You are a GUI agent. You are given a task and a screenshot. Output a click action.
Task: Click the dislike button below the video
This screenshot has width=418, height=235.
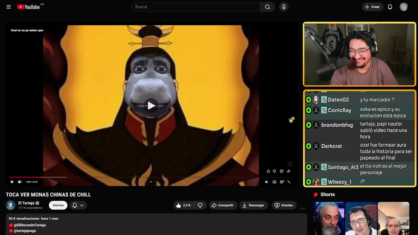tap(200, 205)
